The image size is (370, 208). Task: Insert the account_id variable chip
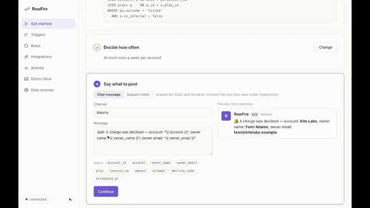(x=117, y=163)
